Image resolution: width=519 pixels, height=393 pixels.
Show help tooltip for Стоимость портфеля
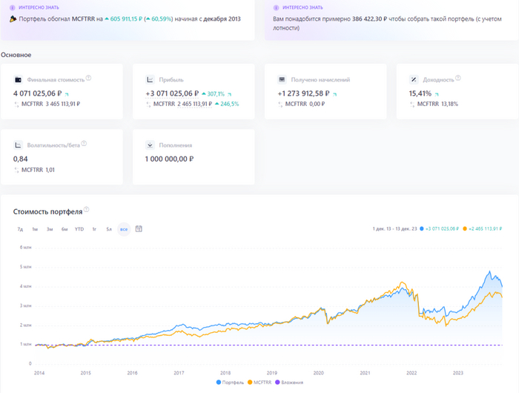click(x=86, y=211)
